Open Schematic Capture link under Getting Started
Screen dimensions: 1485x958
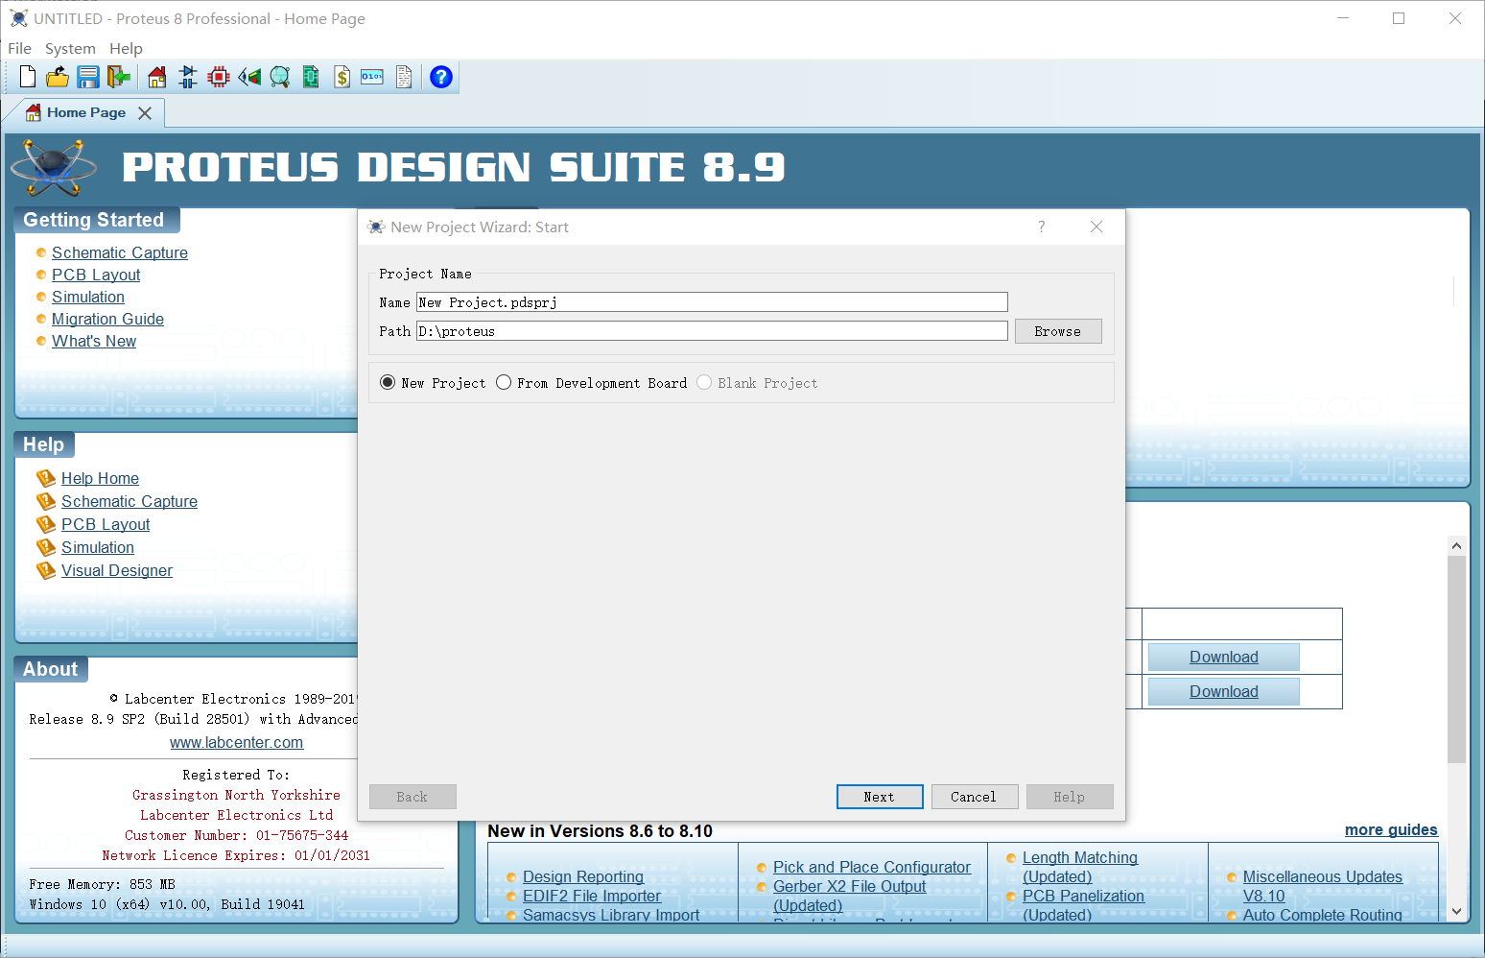(x=120, y=252)
